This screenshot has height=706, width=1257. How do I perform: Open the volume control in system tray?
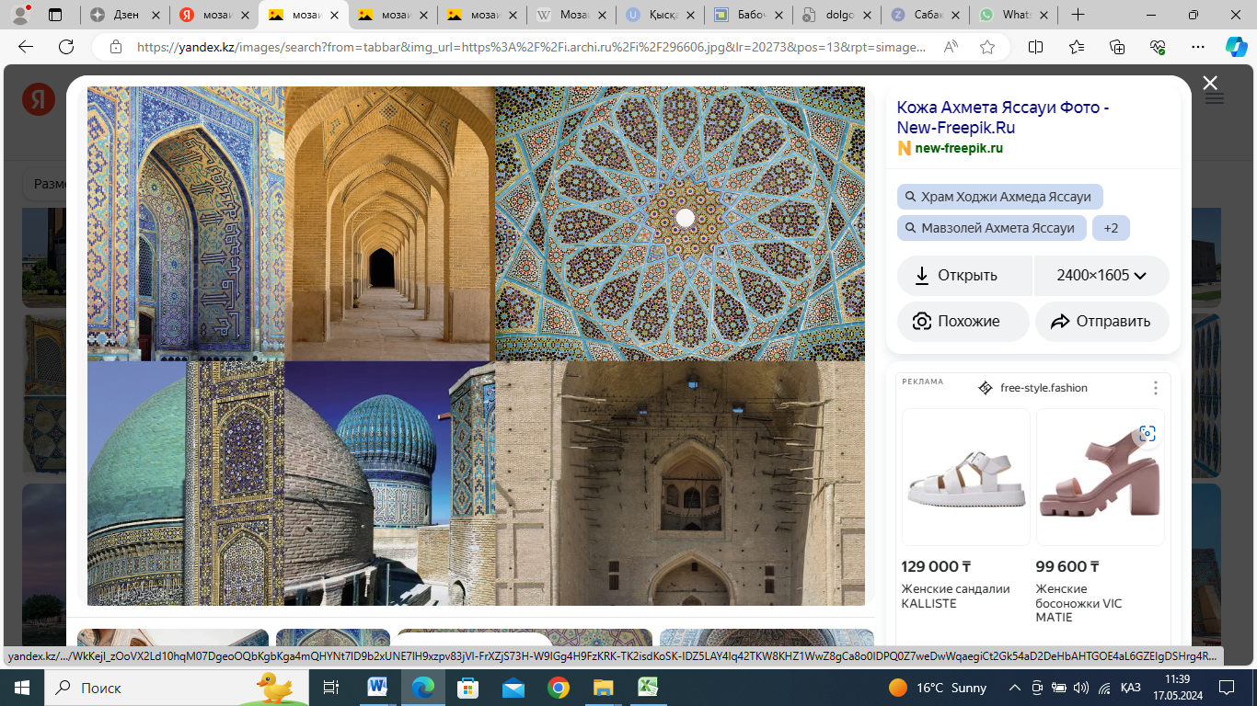(x=1080, y=688)
